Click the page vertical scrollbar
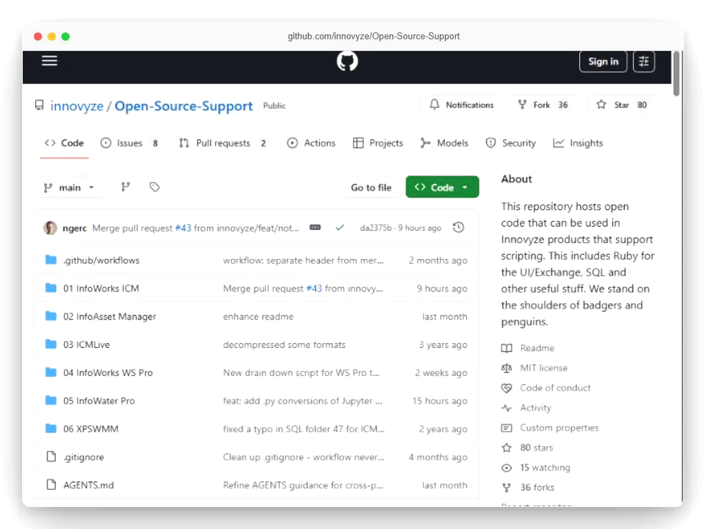This screenshot has height=529, width=706. point(676,76)
